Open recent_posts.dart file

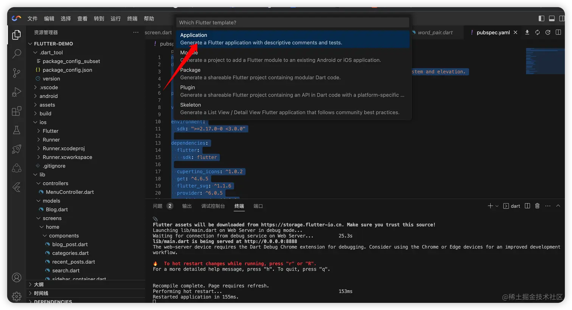(x=86, y=262)
